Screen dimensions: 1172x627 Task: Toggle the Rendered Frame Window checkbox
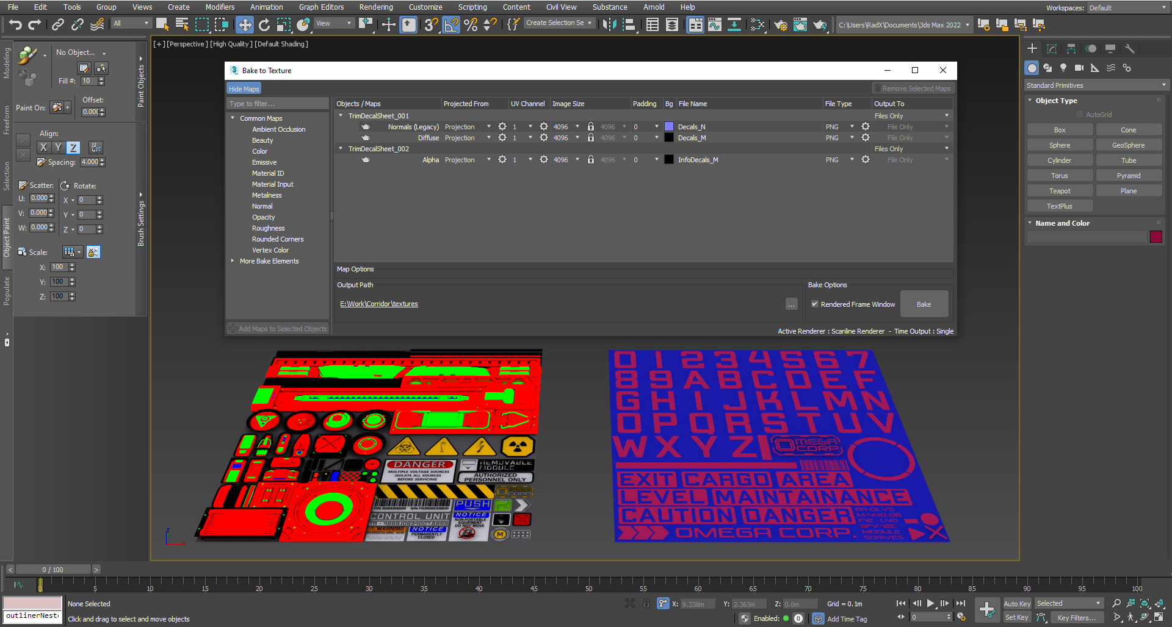[814, 304]
